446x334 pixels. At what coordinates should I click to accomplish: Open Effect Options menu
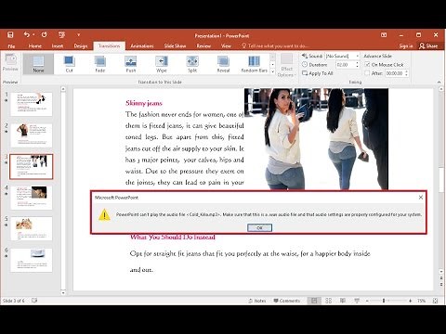coord(287,65)
